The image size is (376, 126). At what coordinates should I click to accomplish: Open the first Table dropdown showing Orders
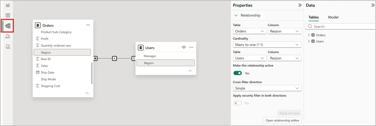pyautogui.click(x=250, y=31)
